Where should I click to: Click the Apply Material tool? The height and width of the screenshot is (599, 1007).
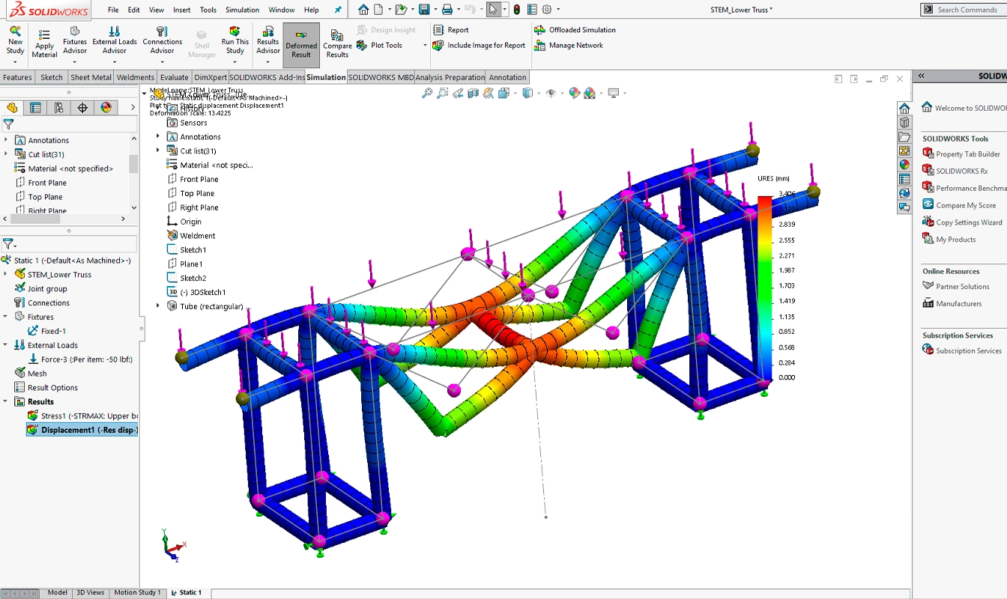click(44, 43)
